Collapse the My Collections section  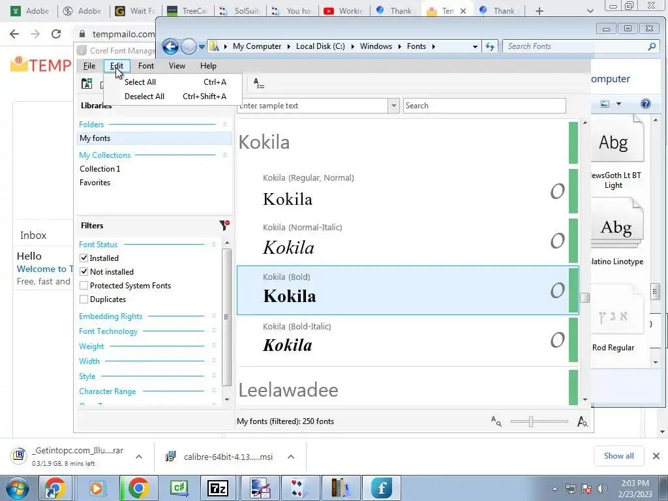225,155
